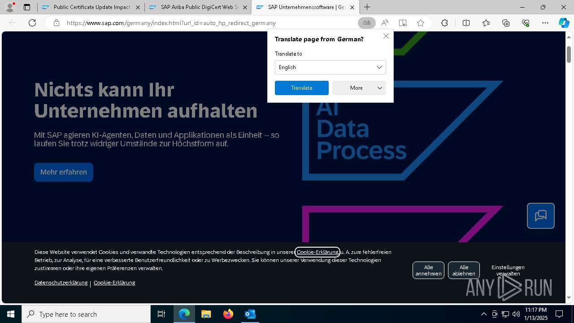Add this page to favorites star

pos(421,23)
